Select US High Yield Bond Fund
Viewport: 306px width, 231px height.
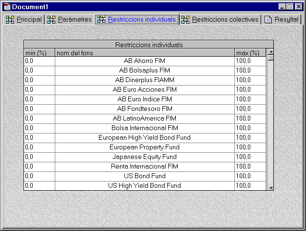pyautogui.click(x=145, y=186)
